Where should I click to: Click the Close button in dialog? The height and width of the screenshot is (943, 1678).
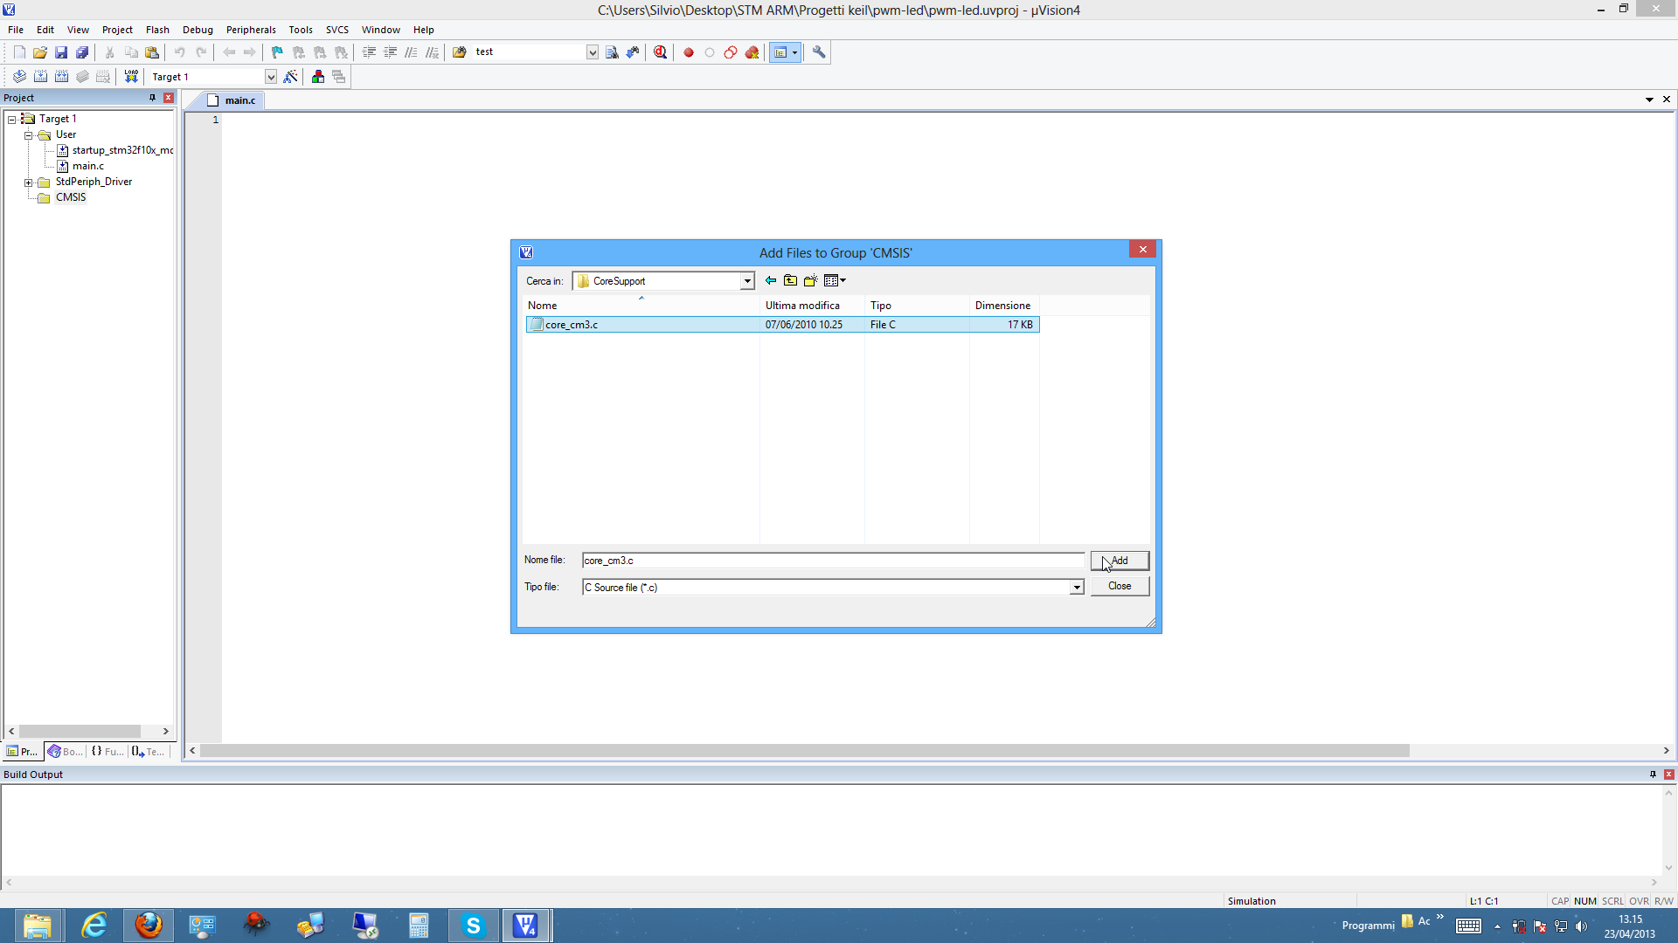pos(1120,586)
